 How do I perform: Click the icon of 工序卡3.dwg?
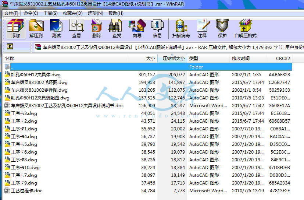(x=7, y=113)
